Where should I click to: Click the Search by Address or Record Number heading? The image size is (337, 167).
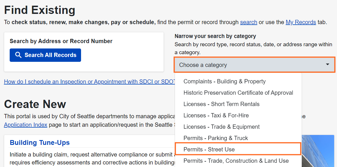(x=61, y=41)
